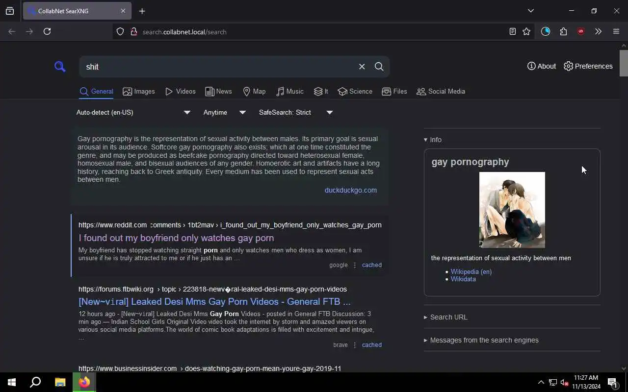The width and height of the screenshot is (628, 392).
Task: Open the Wikidata link
Action: [x=463, y=279]
